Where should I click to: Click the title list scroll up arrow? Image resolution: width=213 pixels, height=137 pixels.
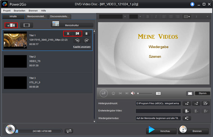(x=94, y=31)
